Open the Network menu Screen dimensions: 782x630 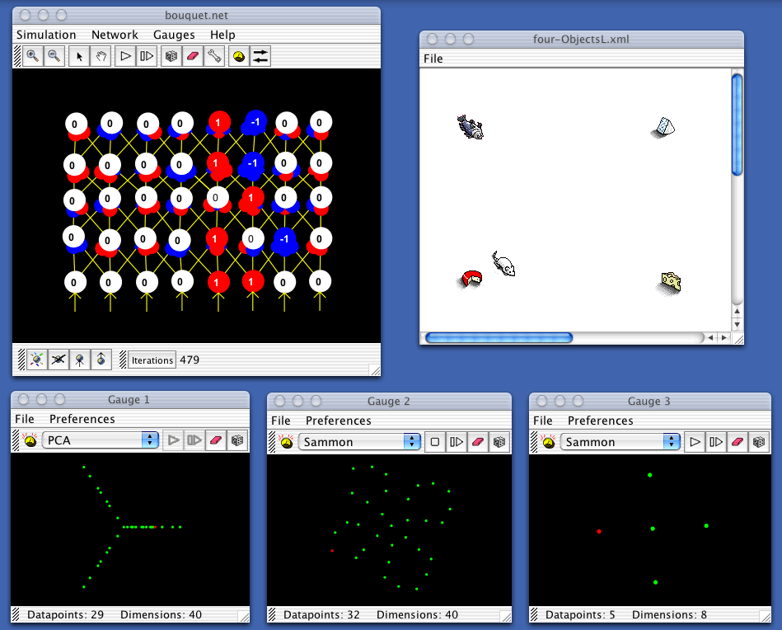point(115,35)
